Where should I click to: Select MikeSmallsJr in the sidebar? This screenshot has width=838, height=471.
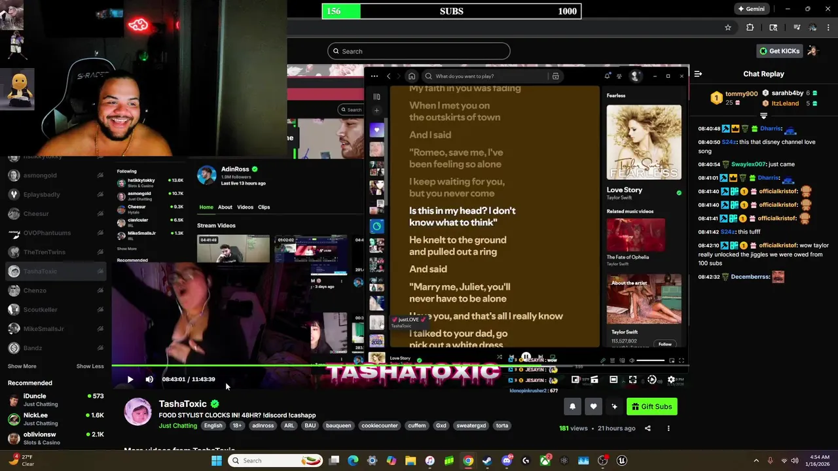[x=56, y=328]
